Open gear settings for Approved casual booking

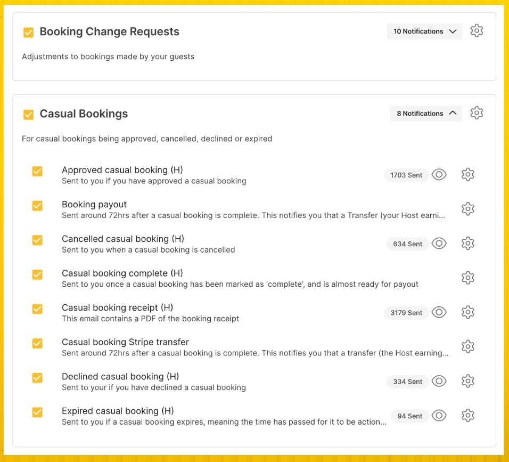point(468,175)
